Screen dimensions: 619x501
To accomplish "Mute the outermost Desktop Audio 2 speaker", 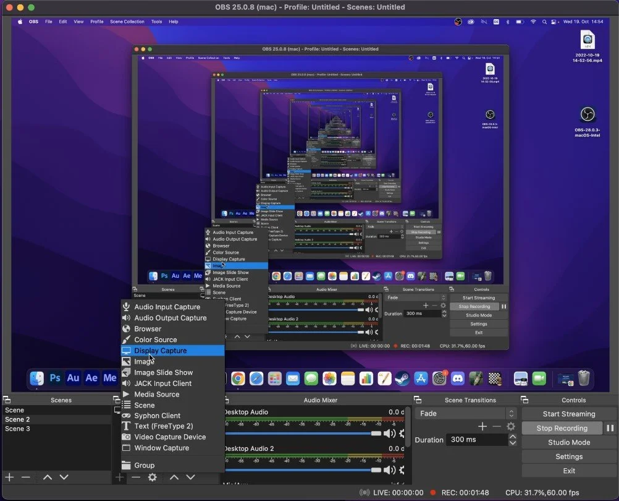I will tap(389, 470).
